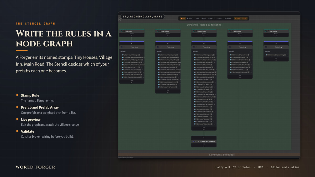Uncheck the Medium Houses node checkbox

click(x=196, y=31)
